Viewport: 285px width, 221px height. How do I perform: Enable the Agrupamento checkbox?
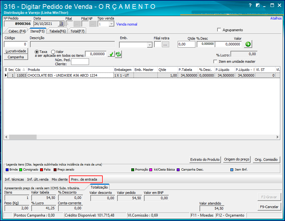click(219, 30)
